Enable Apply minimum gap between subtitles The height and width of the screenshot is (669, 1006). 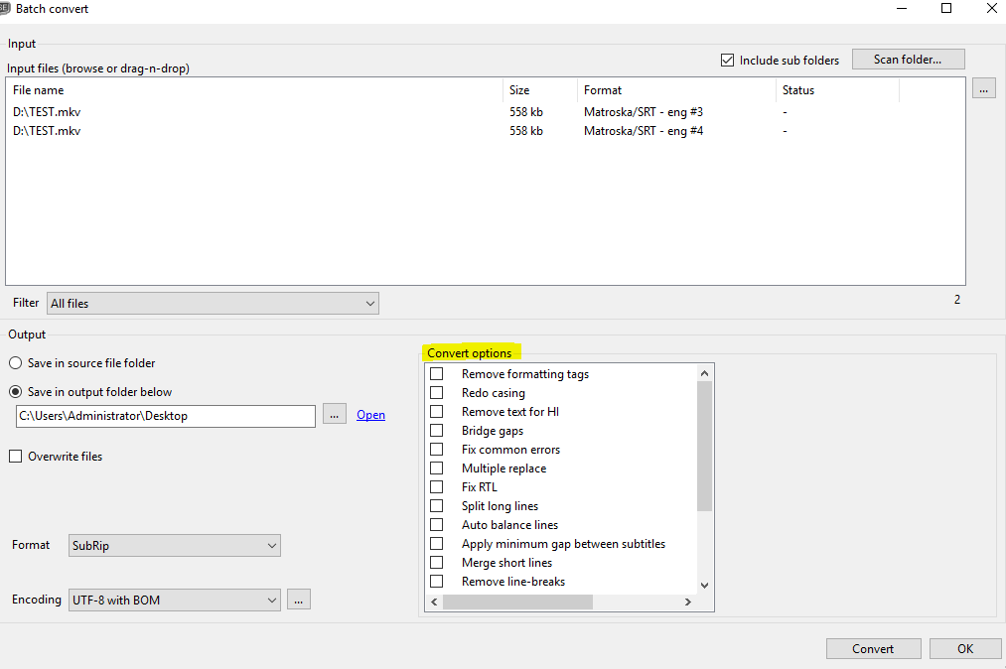click(436, 543)
